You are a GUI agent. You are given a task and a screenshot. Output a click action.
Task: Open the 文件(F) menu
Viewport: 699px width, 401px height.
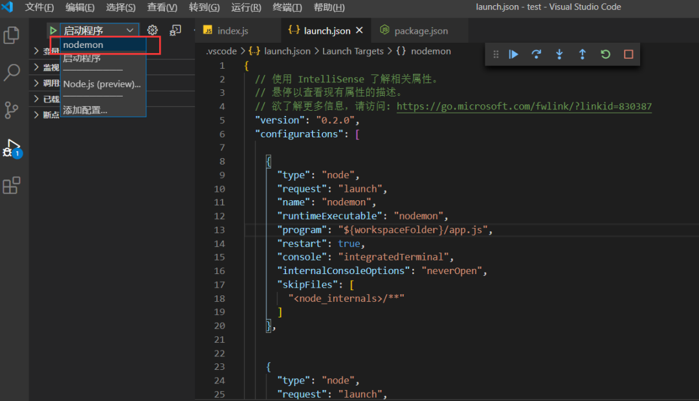[x=39, y=7]
